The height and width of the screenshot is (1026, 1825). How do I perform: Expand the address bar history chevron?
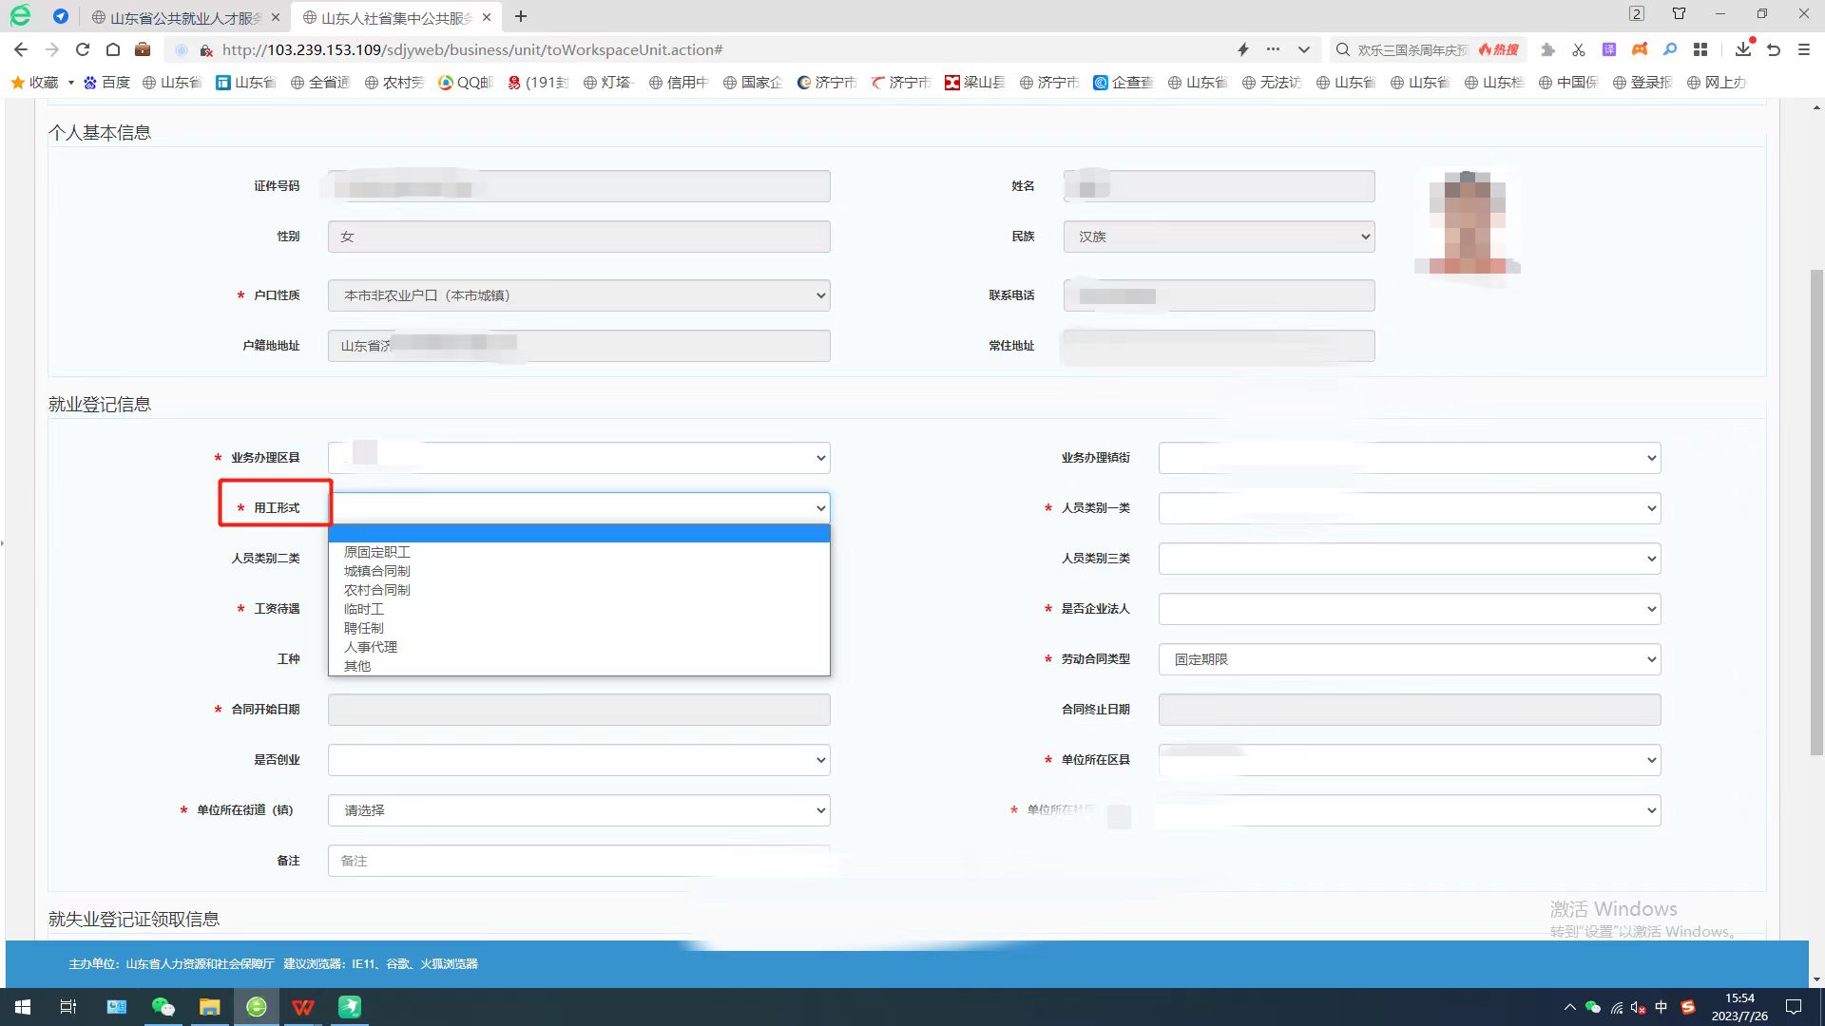click(1304, 49)
